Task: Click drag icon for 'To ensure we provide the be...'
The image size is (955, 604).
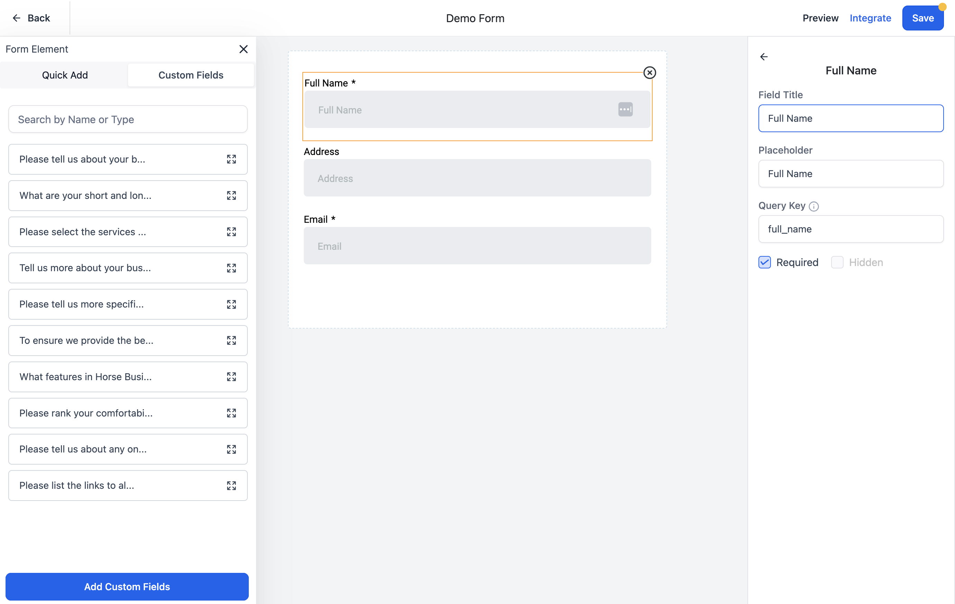Action: [231, 341]
